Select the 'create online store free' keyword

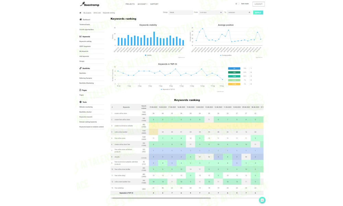[x=122, y=145]
